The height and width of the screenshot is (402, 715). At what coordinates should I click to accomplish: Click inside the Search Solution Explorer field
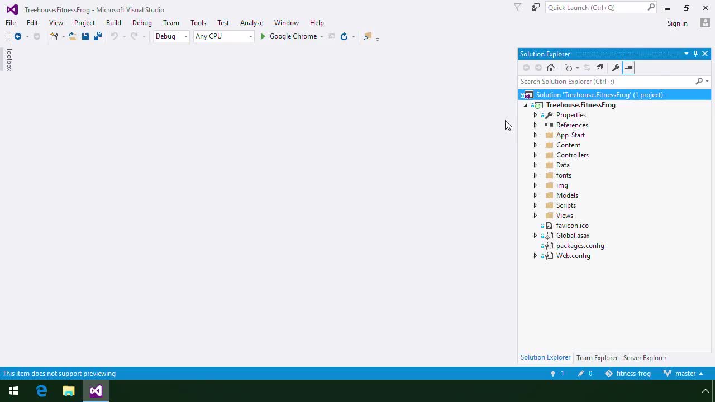click(x=592, y=82)
